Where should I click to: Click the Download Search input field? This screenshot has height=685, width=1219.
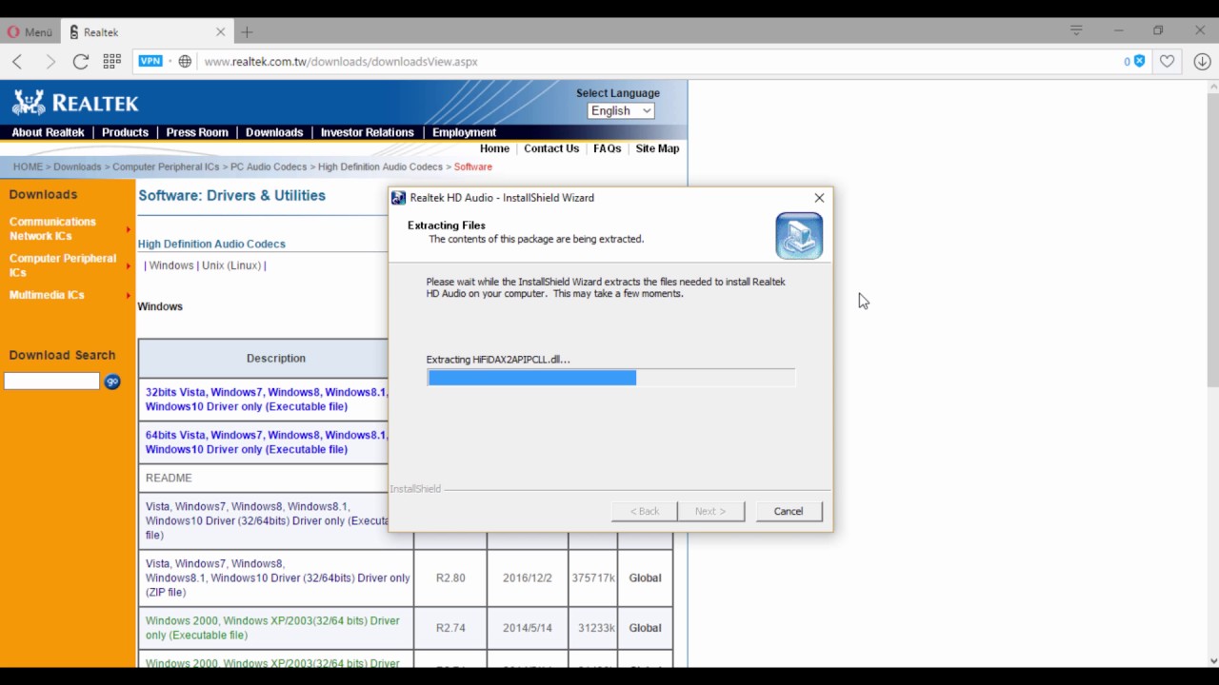(x=51, y=382)
